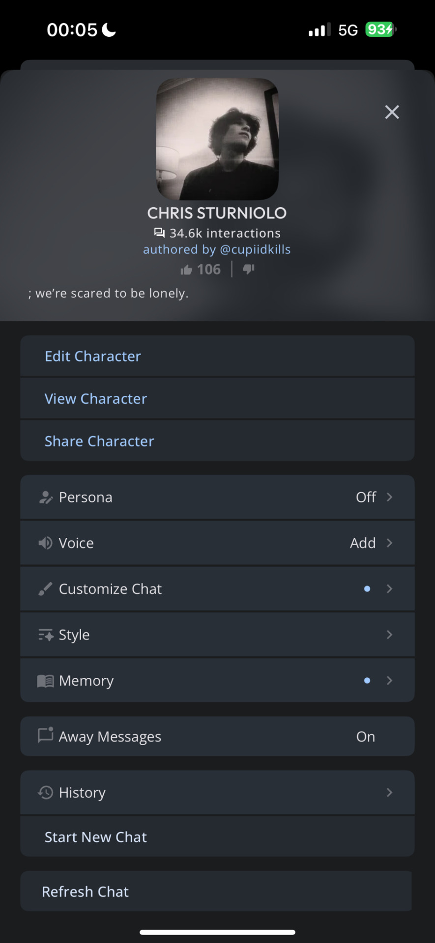Click the Memory open book icon

(46, 681)
